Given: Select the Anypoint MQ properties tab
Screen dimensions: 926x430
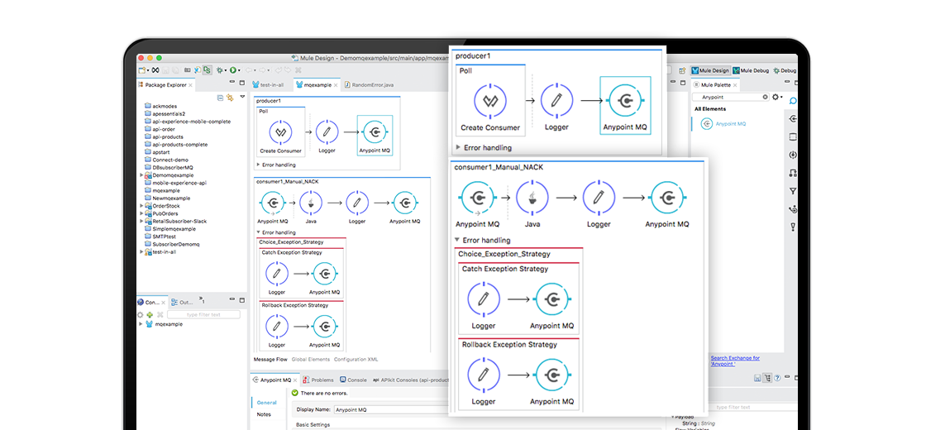Looking at the screenshot, I should point(275,380).
